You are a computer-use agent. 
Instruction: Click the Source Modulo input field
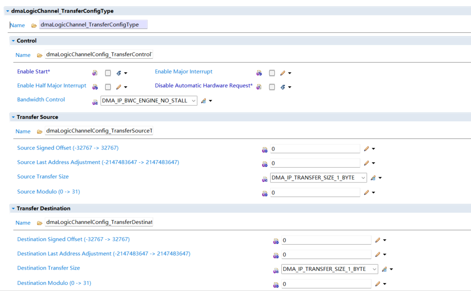click(315, 193)
